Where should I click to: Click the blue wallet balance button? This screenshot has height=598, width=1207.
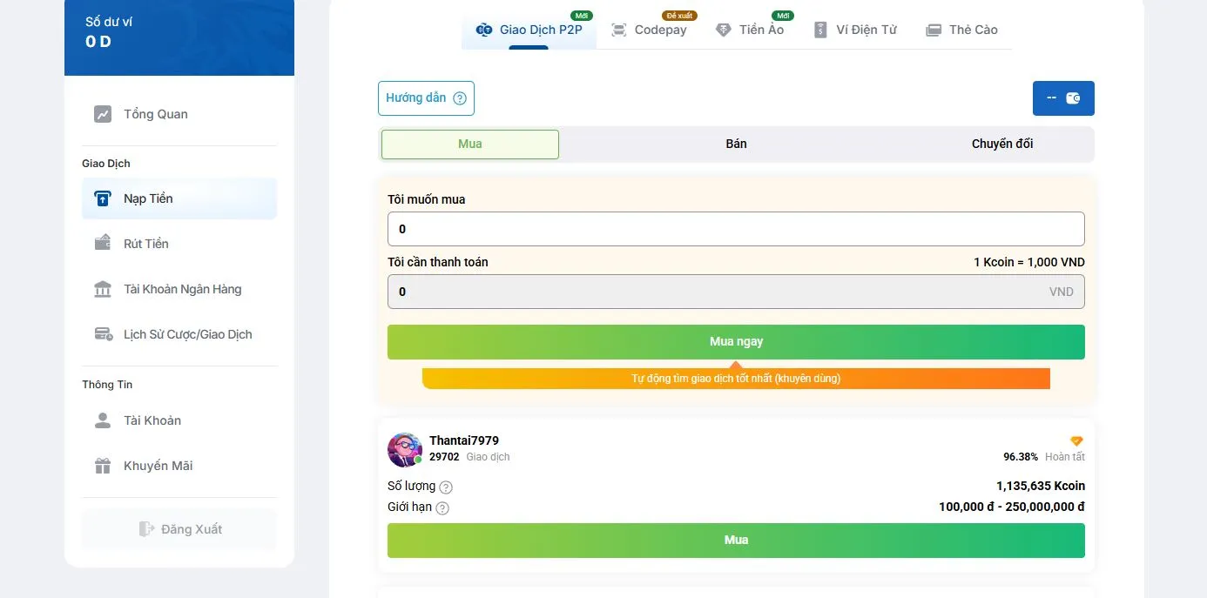pos(1062,98)
